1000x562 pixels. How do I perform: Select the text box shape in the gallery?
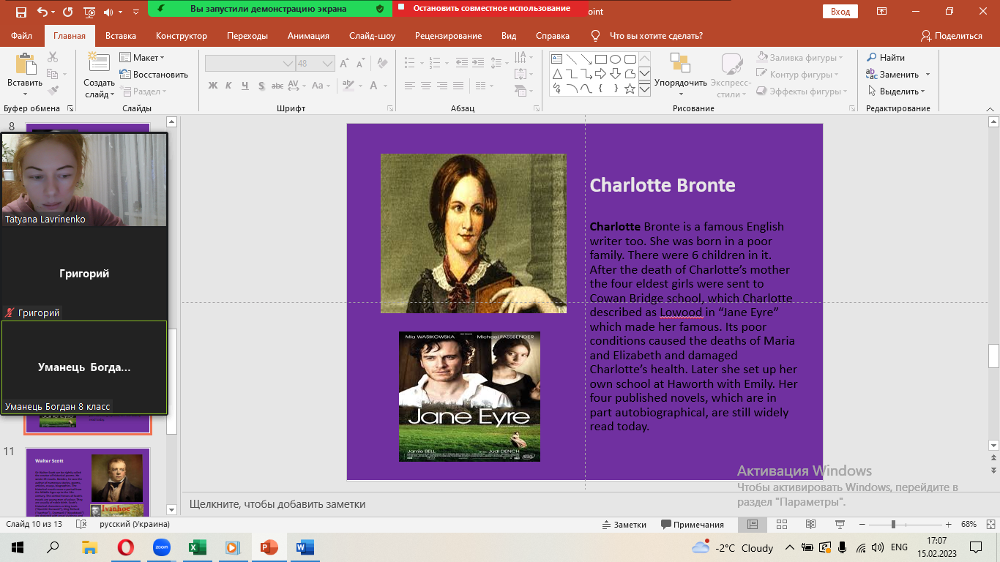556,59
